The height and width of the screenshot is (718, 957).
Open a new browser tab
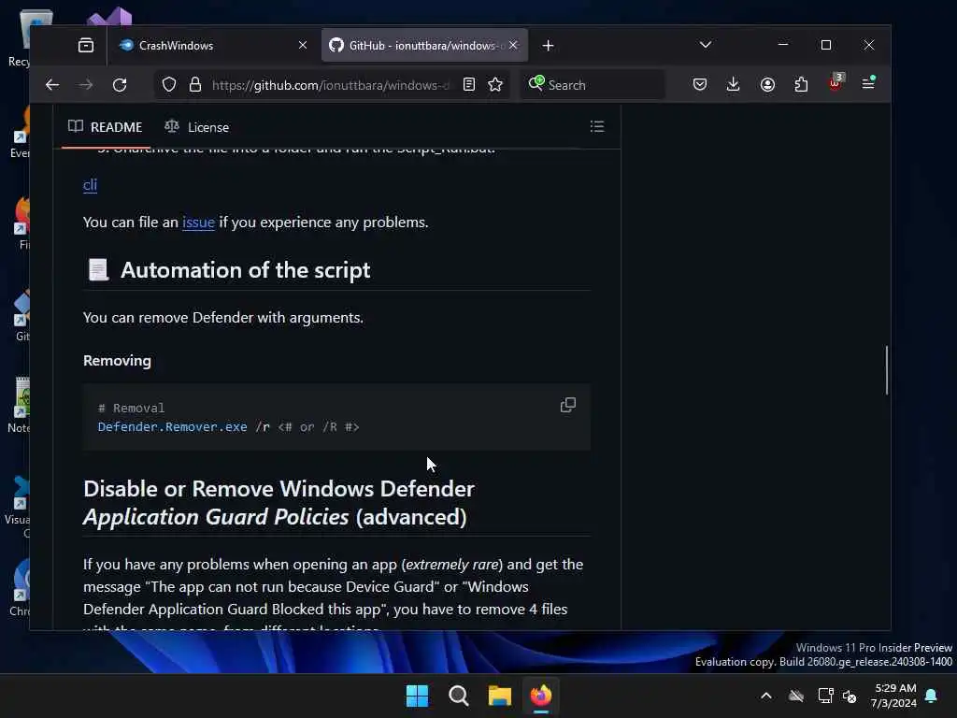tap(548, 46)
